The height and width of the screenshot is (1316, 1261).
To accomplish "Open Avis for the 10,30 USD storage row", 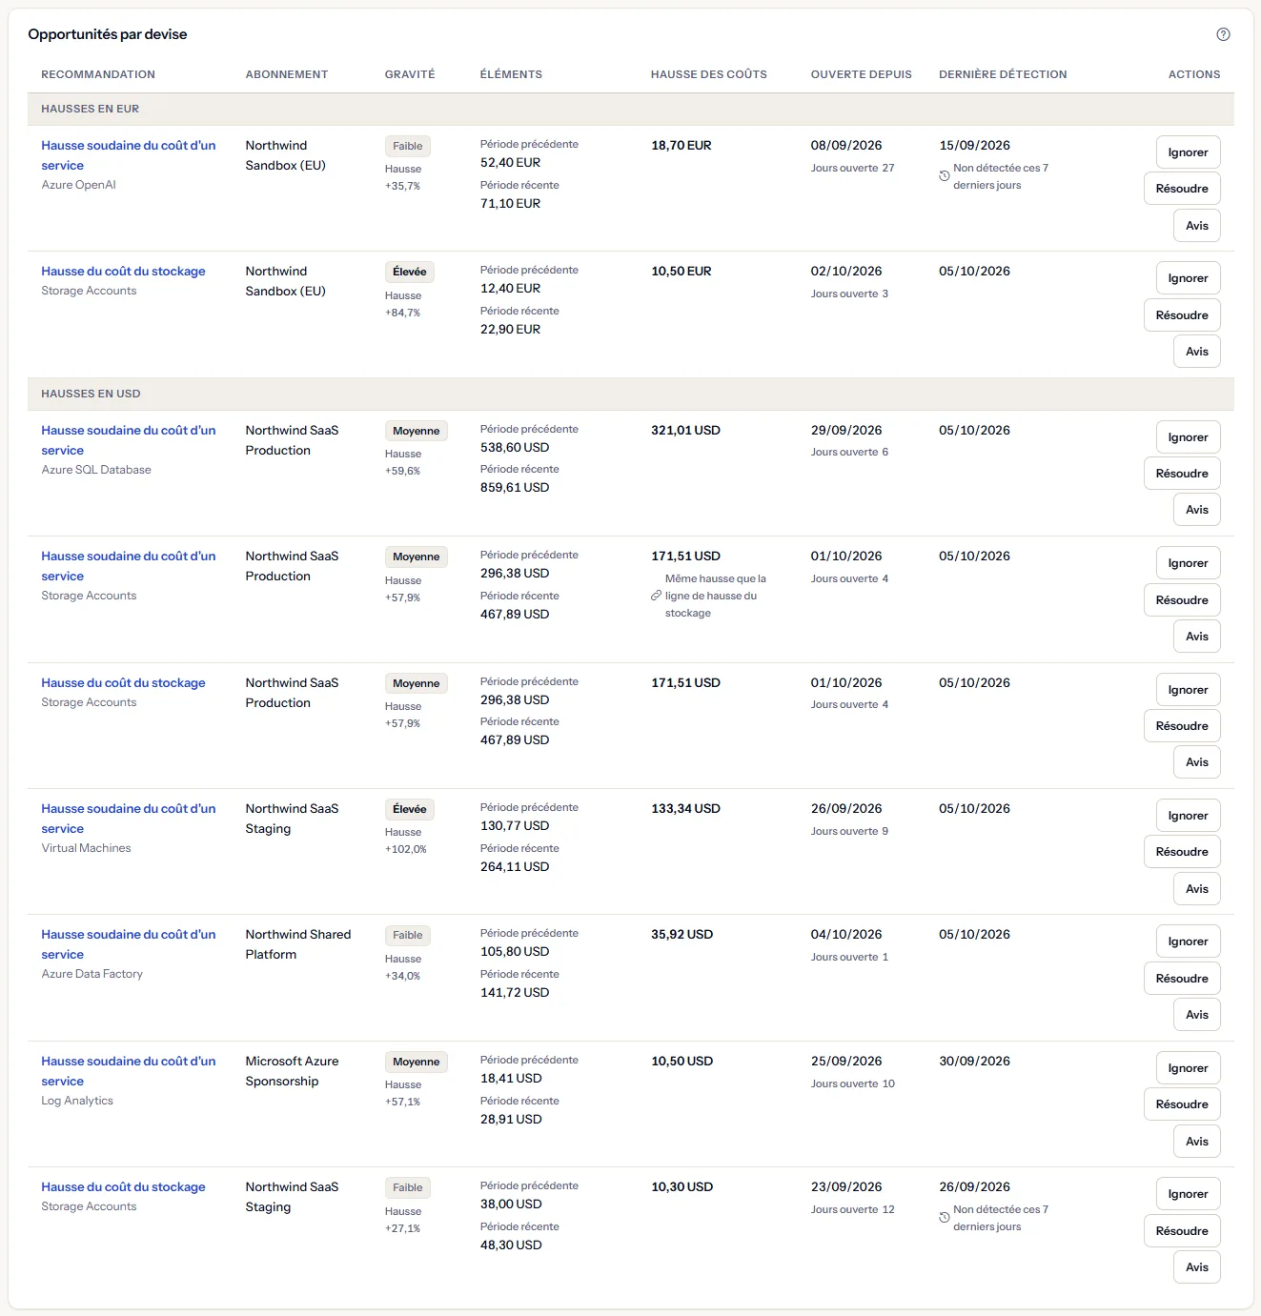I will (x=1197, y=1267).
